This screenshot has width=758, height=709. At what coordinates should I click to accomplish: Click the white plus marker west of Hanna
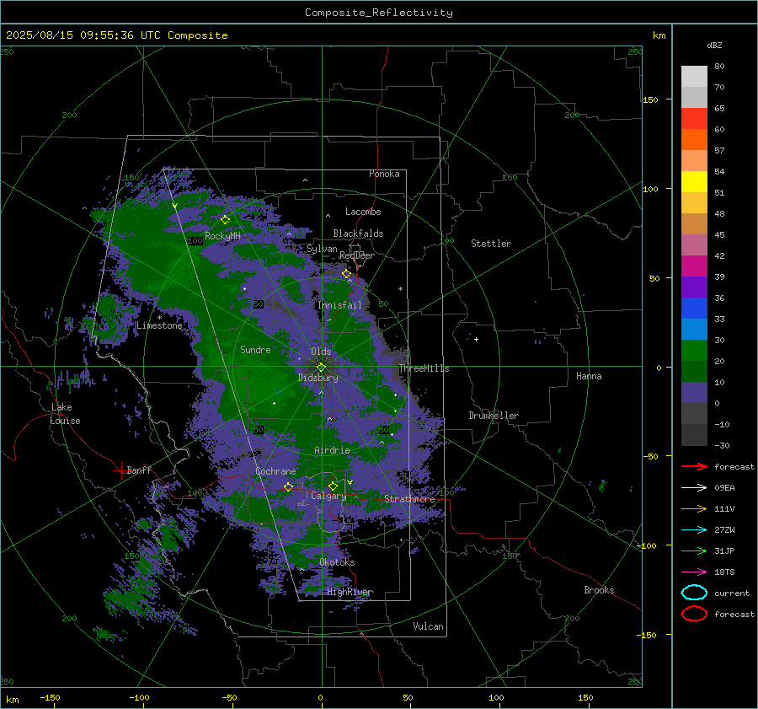(x=476, y=339)
